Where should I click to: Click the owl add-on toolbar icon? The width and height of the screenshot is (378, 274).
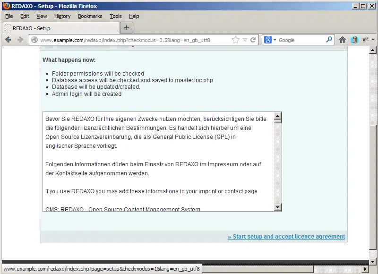(x=354, y=40)
